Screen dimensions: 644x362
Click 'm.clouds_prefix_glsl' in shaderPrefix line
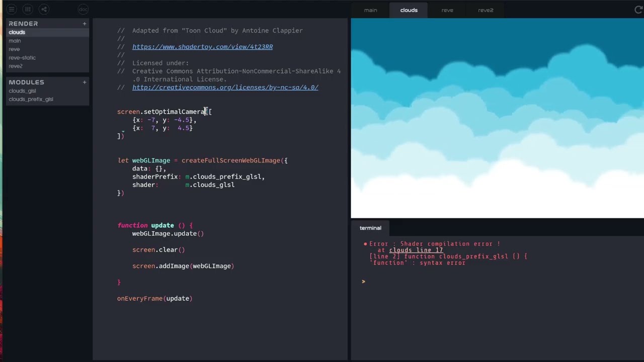(223, 177)
